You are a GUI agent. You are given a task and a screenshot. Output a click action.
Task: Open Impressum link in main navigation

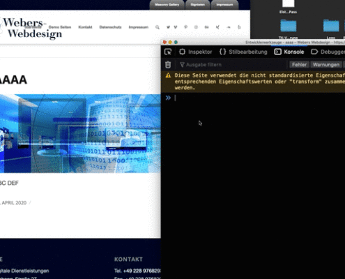tap(139, 27)
